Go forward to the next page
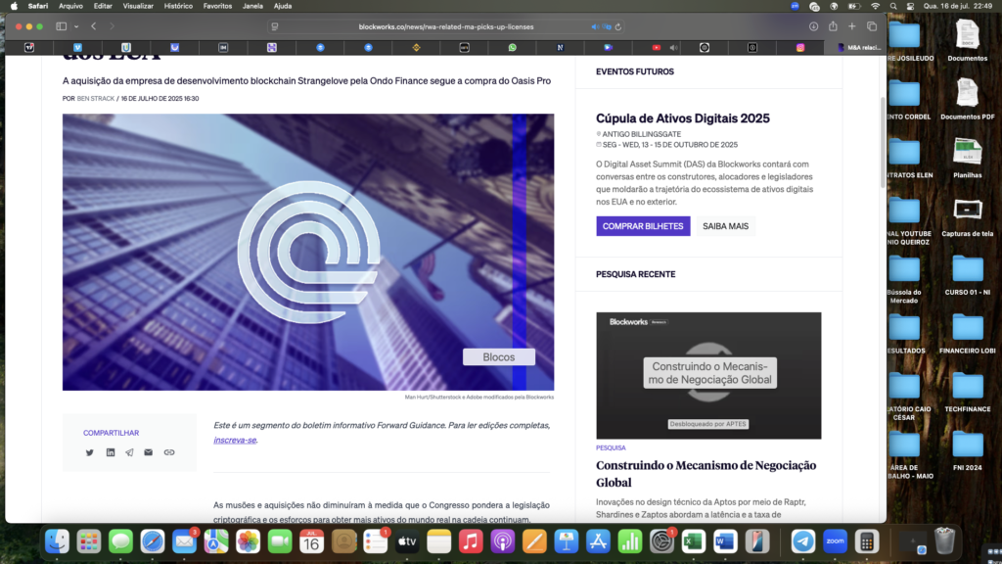 tap(112, 26)
